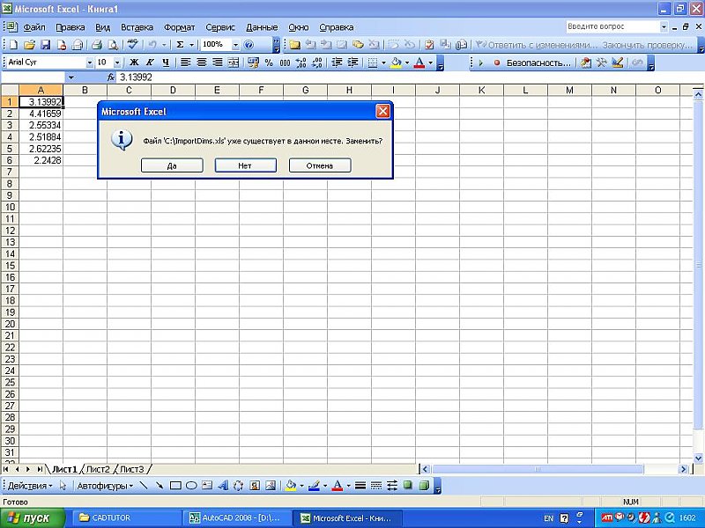The height and width of the screenshot is (528, 705).
Task: Open the borders dropdown arrow
Action: point(383,62)
